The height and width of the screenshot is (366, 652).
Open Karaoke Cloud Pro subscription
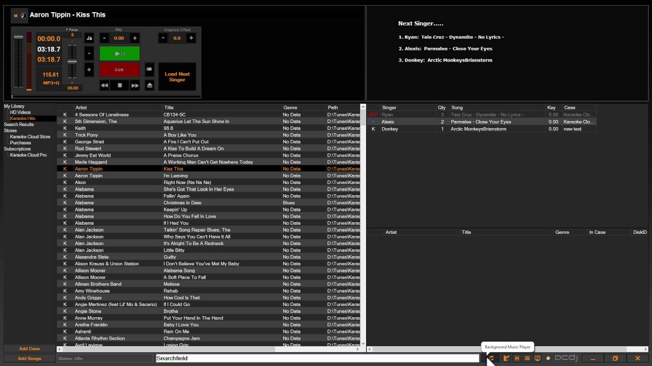(28, 155)
